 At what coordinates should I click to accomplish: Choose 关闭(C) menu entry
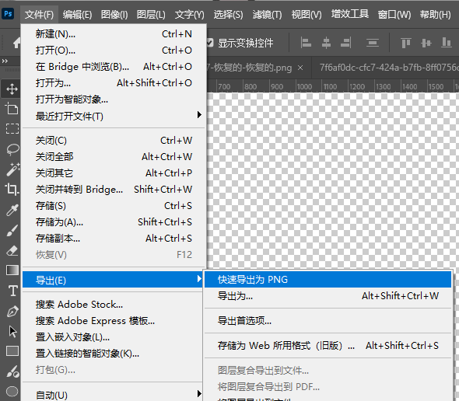coord(114,141)
